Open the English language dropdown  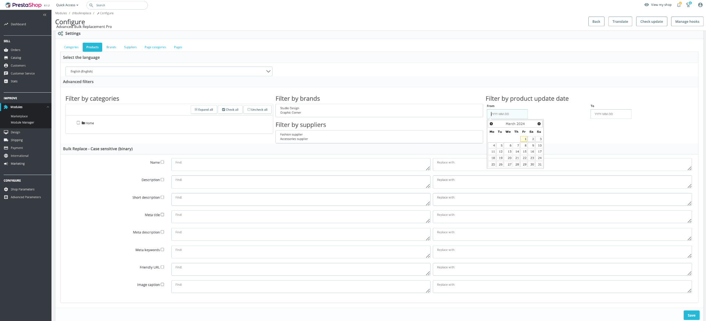(x=169, y=71)
